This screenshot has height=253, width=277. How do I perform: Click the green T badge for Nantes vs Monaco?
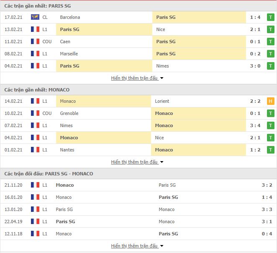click(x=270, y=150)
